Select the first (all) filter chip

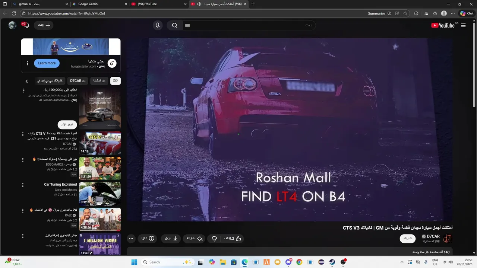[116, 81]
